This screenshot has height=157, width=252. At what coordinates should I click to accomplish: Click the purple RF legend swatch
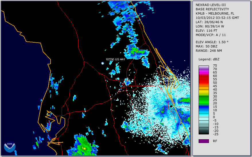203,141
